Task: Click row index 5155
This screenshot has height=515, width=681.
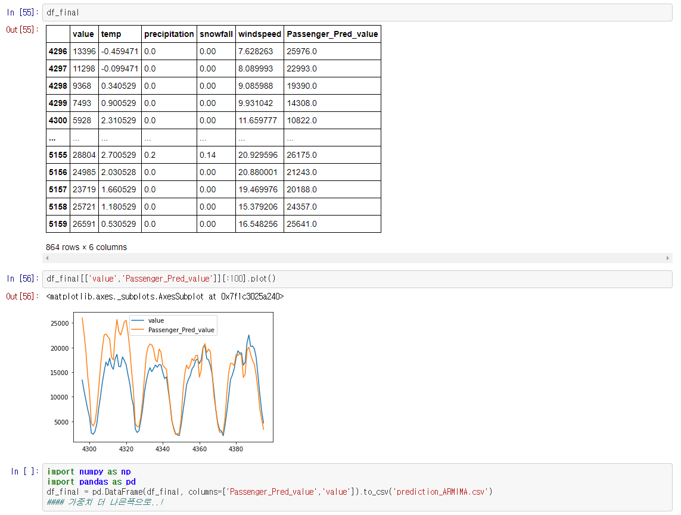Action: (x=58, y=155)
